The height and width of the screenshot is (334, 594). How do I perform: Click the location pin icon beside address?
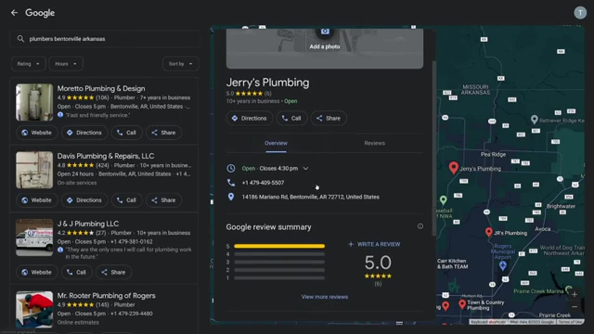[x=231, y=197]
